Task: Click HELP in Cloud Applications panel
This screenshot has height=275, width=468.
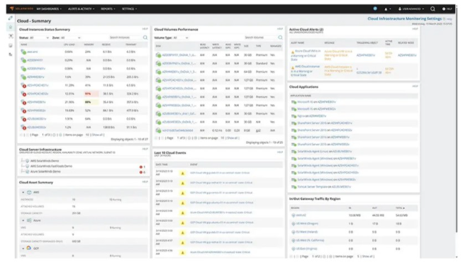Action: pyautogui.click(x=415, y=86)
